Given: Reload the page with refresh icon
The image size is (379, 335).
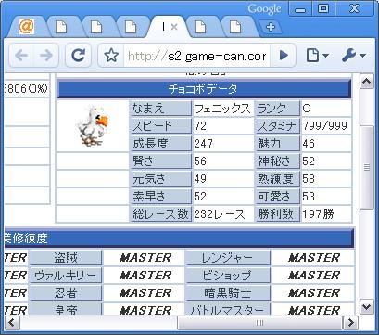Looking at the screenshot, I should coord(78,56).
